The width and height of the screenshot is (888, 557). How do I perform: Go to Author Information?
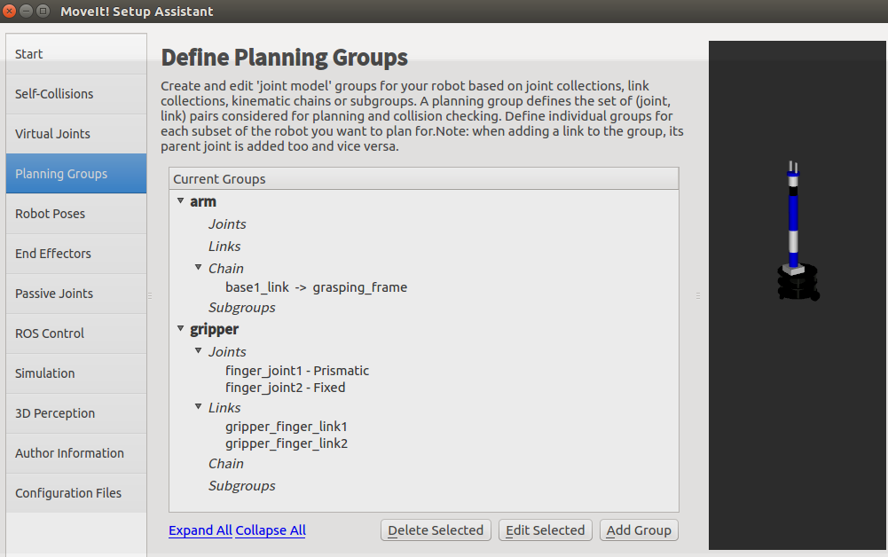pyautogui.click(x=76, y=453)
